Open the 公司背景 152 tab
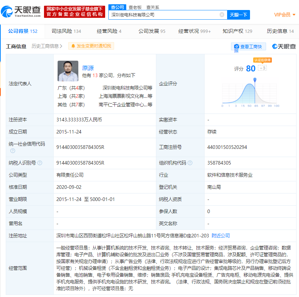Image resolution: width=299 pixels, height=297 pixels. coord(23,31)
